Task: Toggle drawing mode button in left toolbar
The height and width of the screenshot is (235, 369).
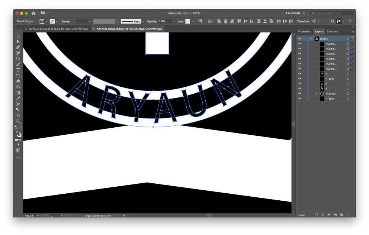Action: (18, 145)
